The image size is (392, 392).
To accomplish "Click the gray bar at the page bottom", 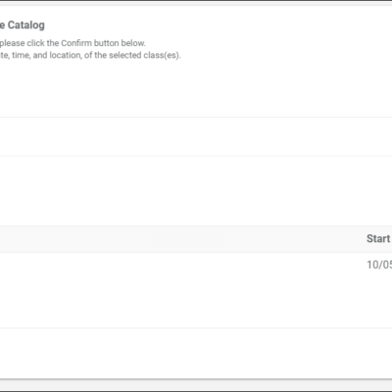I will 196,384.
